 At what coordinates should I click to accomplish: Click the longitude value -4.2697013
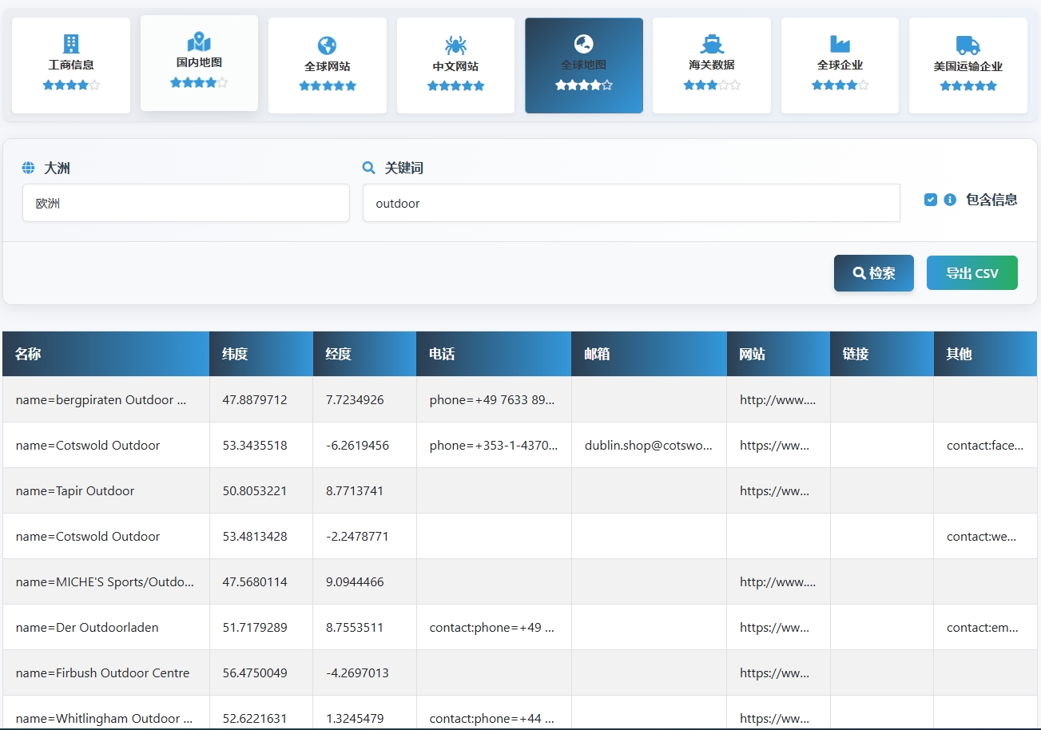(x=357, y=672)
